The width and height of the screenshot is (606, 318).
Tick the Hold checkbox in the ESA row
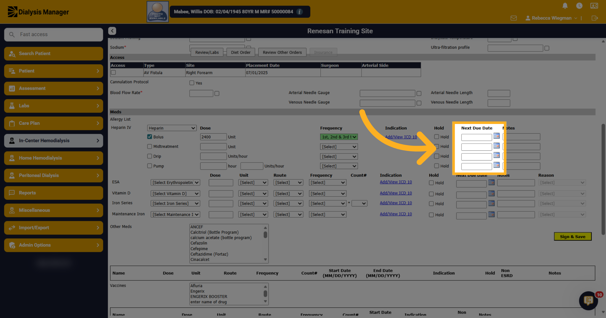coord(431,183)
